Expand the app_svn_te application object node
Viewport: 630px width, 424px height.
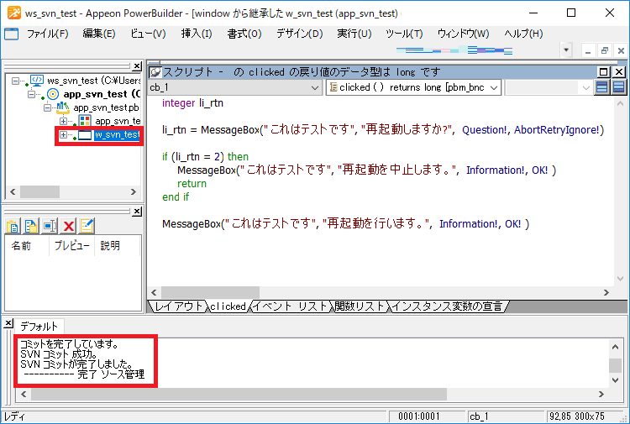click(63, 121)
